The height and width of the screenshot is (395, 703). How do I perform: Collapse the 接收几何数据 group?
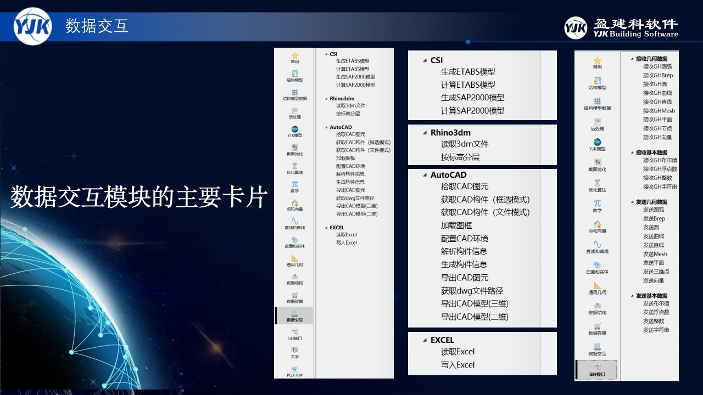coord(631,59)
